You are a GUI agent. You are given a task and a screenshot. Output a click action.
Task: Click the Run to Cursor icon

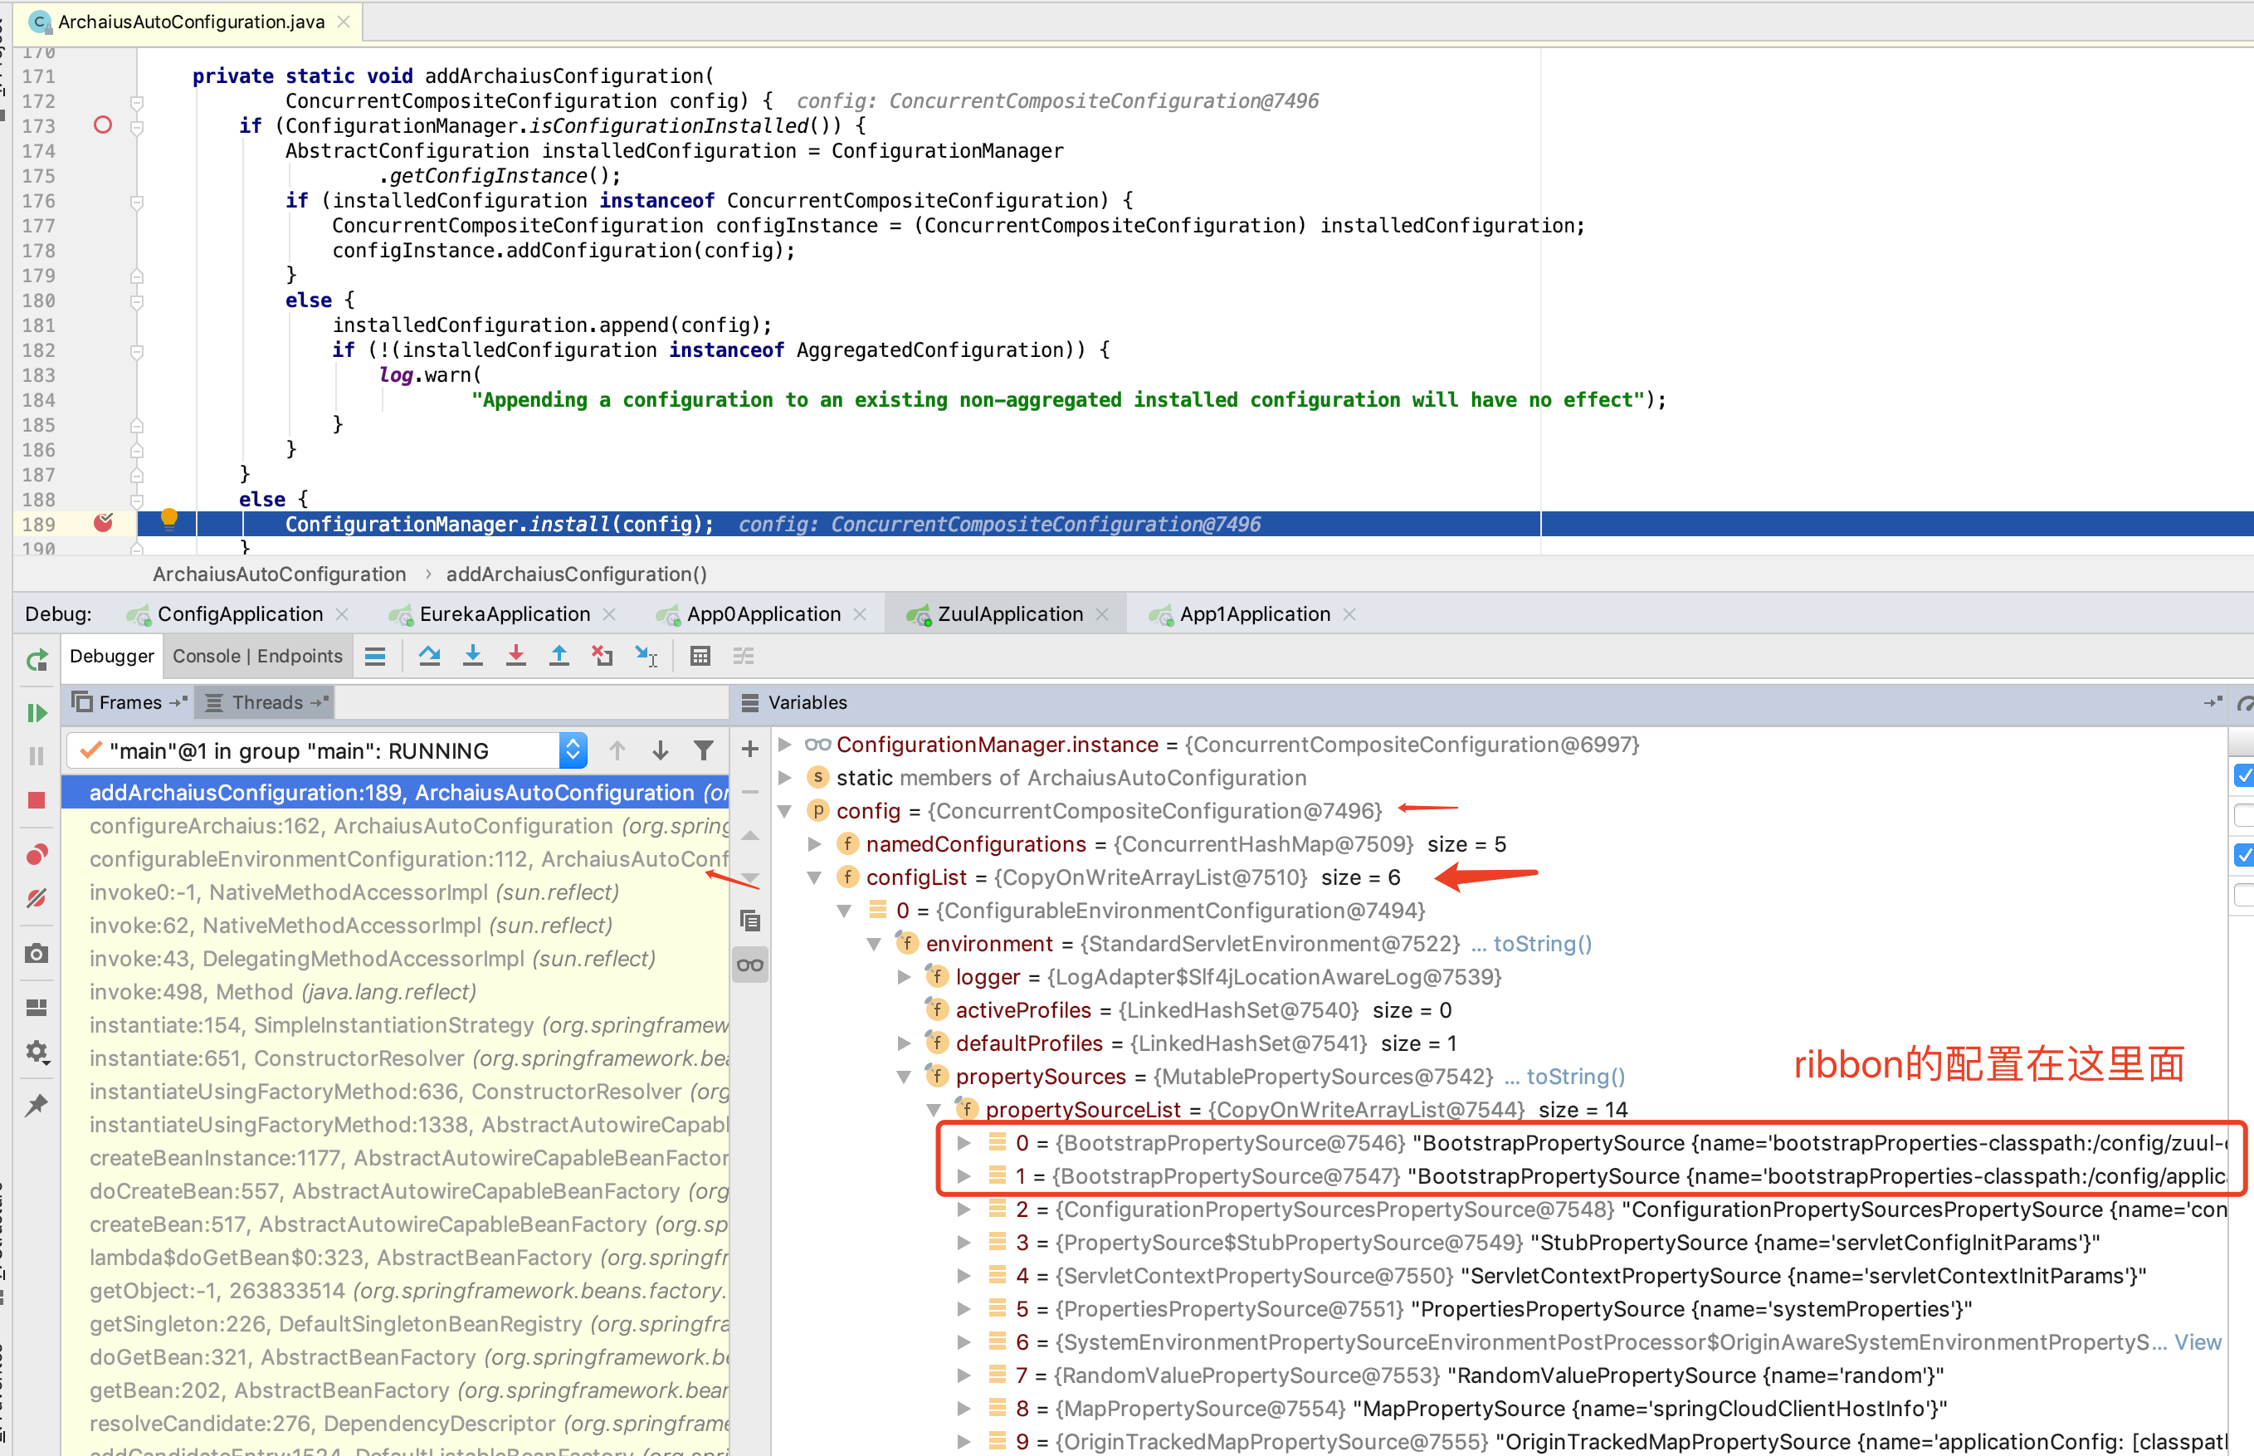pyautogui.click(x=646, y=655)
